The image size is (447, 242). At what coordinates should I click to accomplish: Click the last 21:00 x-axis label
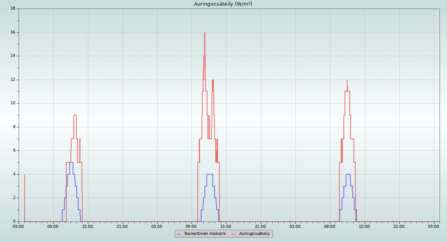coord(399,226)
